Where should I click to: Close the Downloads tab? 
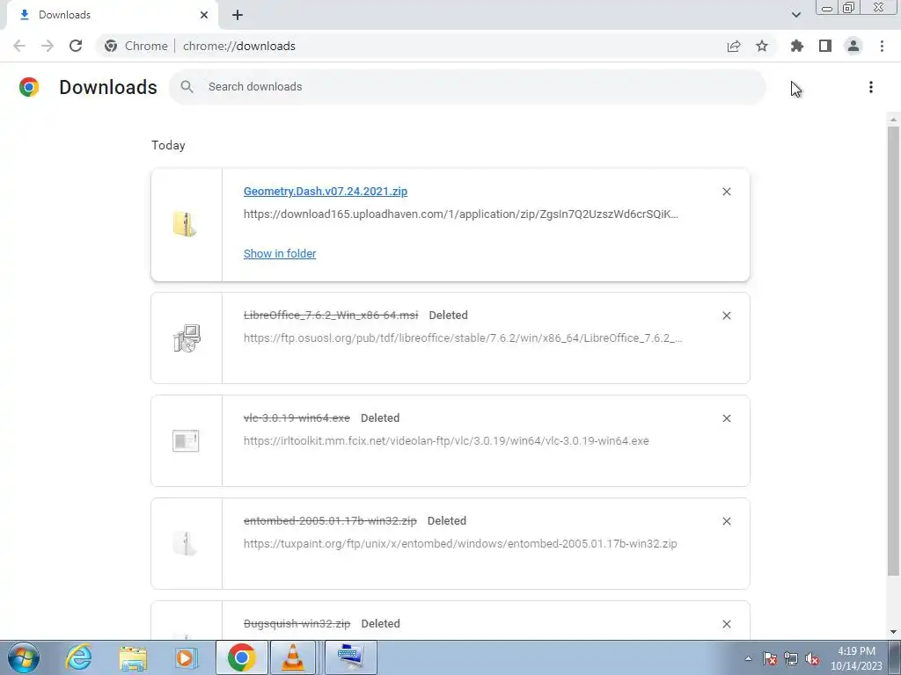pyautogui.click(x=204, y=15)
